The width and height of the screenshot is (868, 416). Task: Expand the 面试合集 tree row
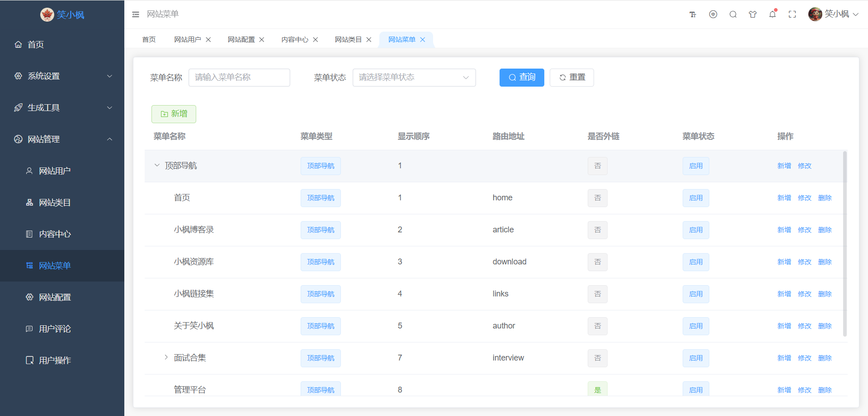(166, 357)
